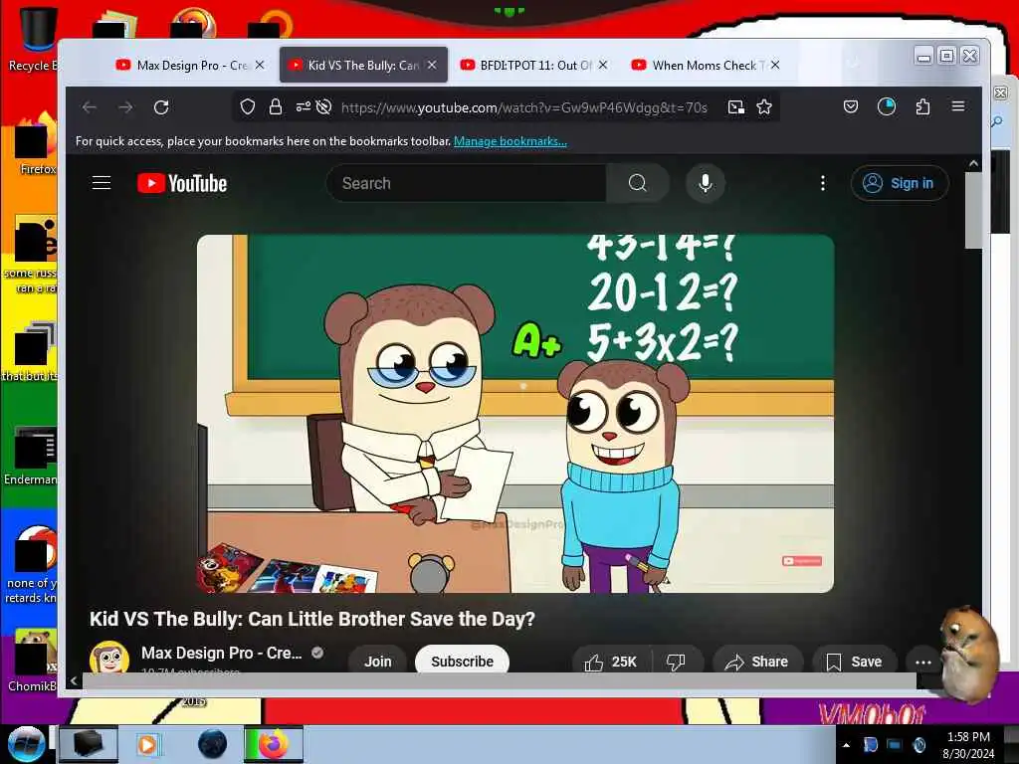Close the Kid VS The Bully tab

(x=432, y=65)
